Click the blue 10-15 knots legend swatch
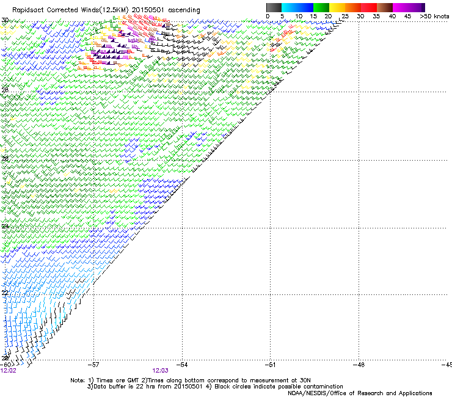This screenshot has height=397, width=452. point(305,7)
